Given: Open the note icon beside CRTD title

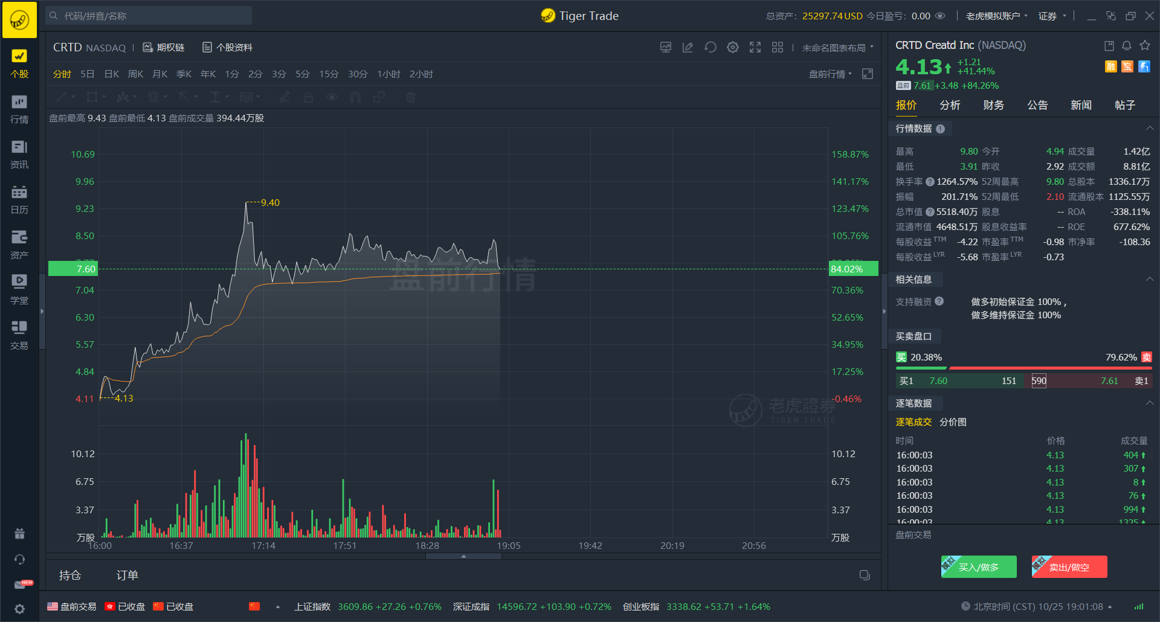Looking at the screenshot, I should pyautogui.click(x=1109, y=45).
